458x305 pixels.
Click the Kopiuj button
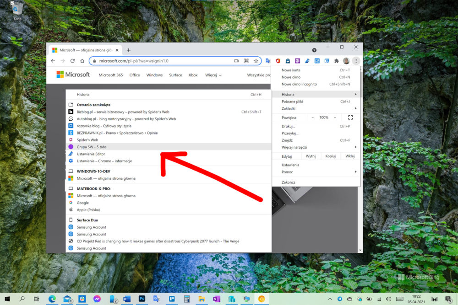(330, 156)
